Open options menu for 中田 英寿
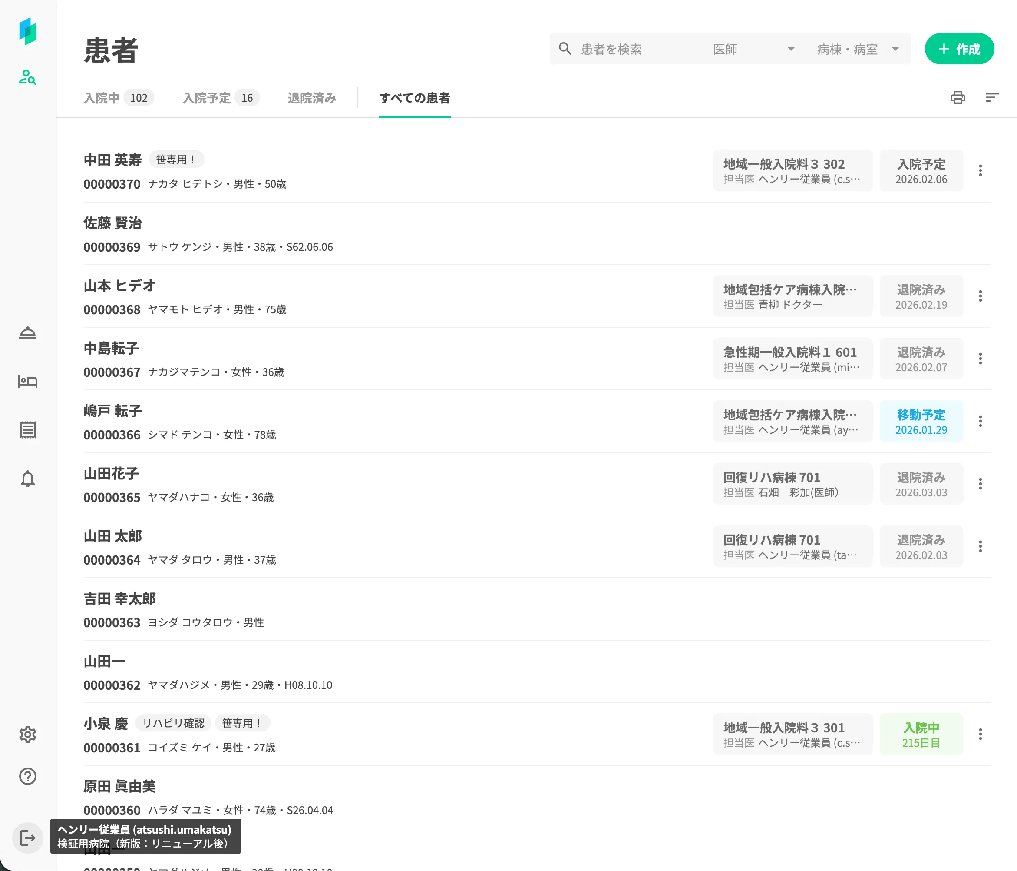 point(980,170)
